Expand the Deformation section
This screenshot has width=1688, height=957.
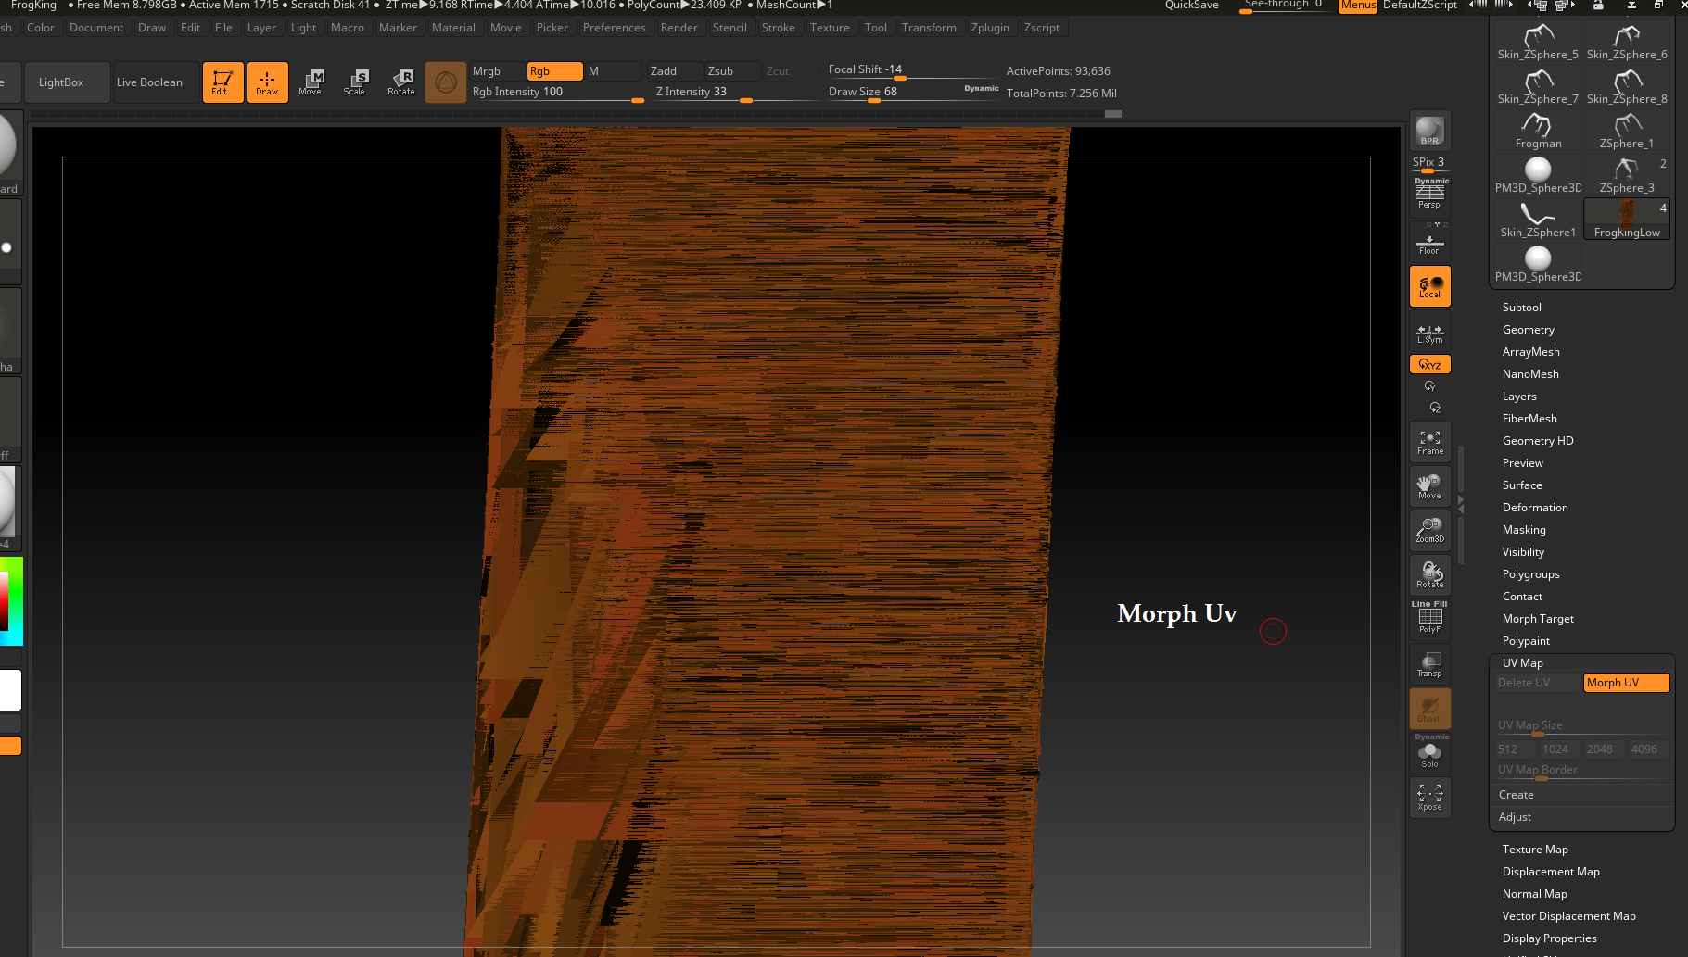click(1535, 508)
